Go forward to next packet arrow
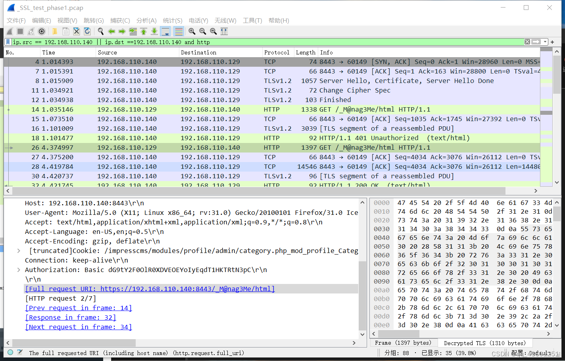The width and height of the screenshot is (565, 361). coord(122,31)
